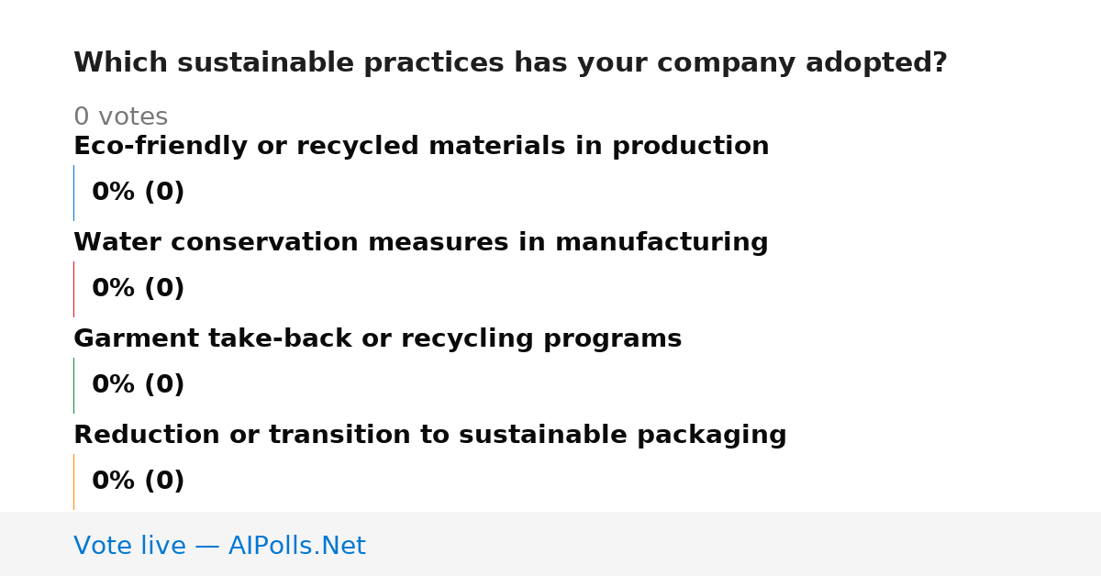
Task: Click the word 'AIPolls.Net' in footer
Action: pos(296,546)
